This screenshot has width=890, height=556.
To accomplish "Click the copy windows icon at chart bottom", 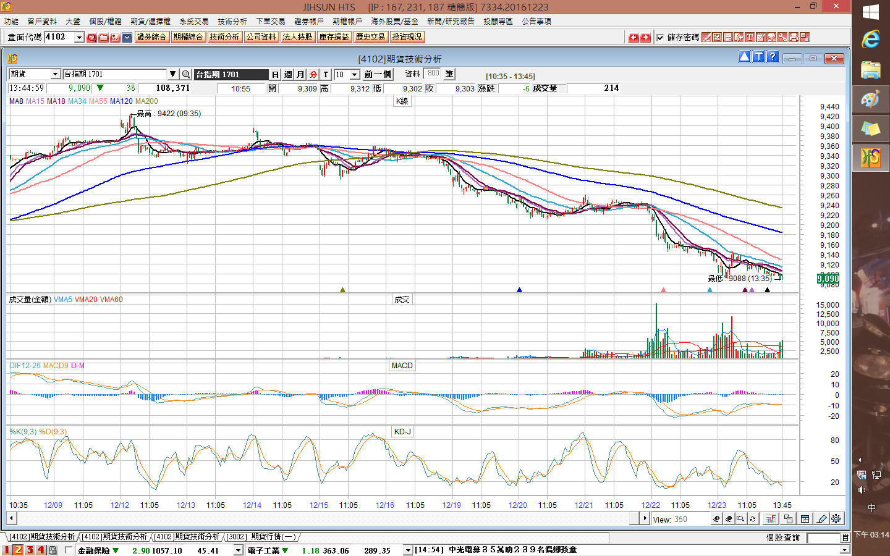I will click(788, 519).
